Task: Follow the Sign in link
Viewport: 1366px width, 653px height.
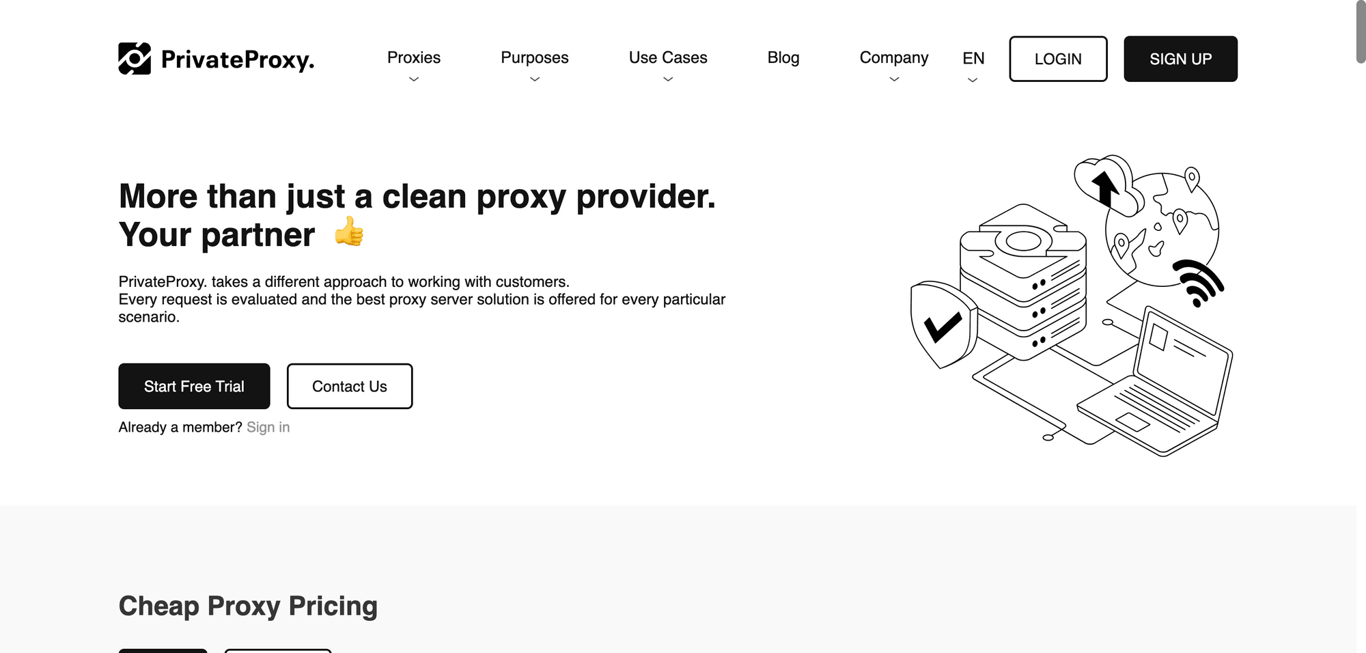Action: tap(268, 427)
